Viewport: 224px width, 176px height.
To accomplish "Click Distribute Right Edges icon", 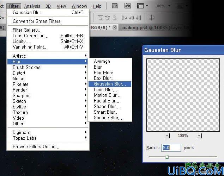I will pyautogui.click(x=138, y=18).
